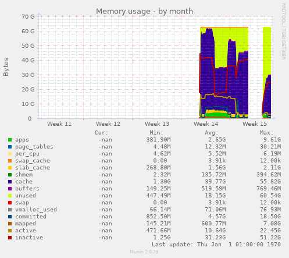This screenshot has height=258, width=289.
Task: Click the 'inactive' legend label
Action: (29, 238)
